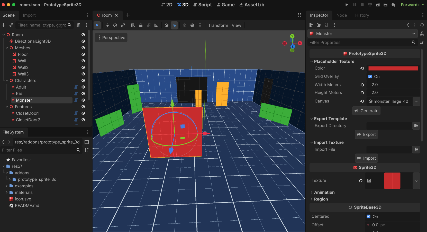
Task: Open the Perspective view dropdown
Action: pos(111,37)
